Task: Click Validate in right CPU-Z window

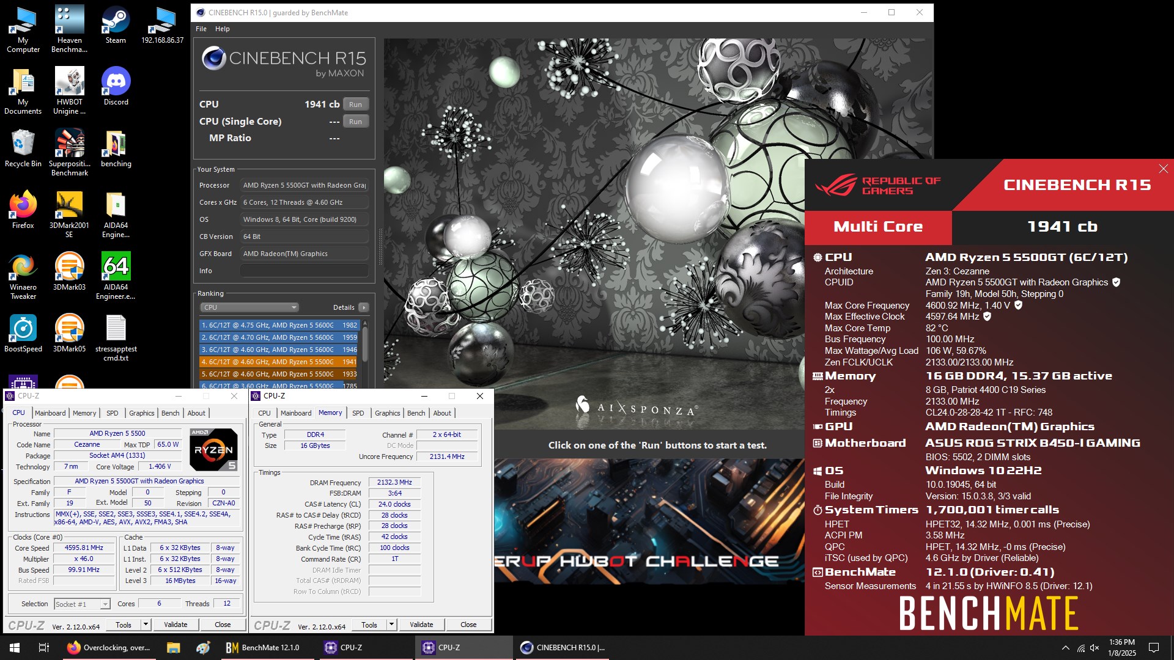Action: pos(421,625)
